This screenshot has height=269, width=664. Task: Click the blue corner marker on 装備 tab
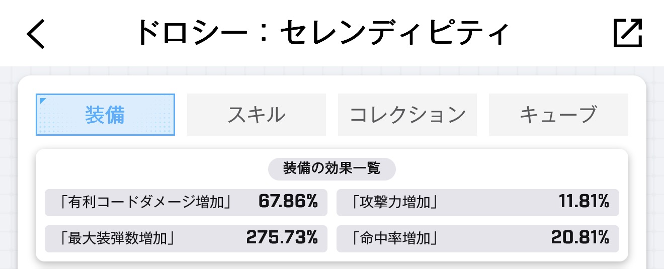(42, 101)
